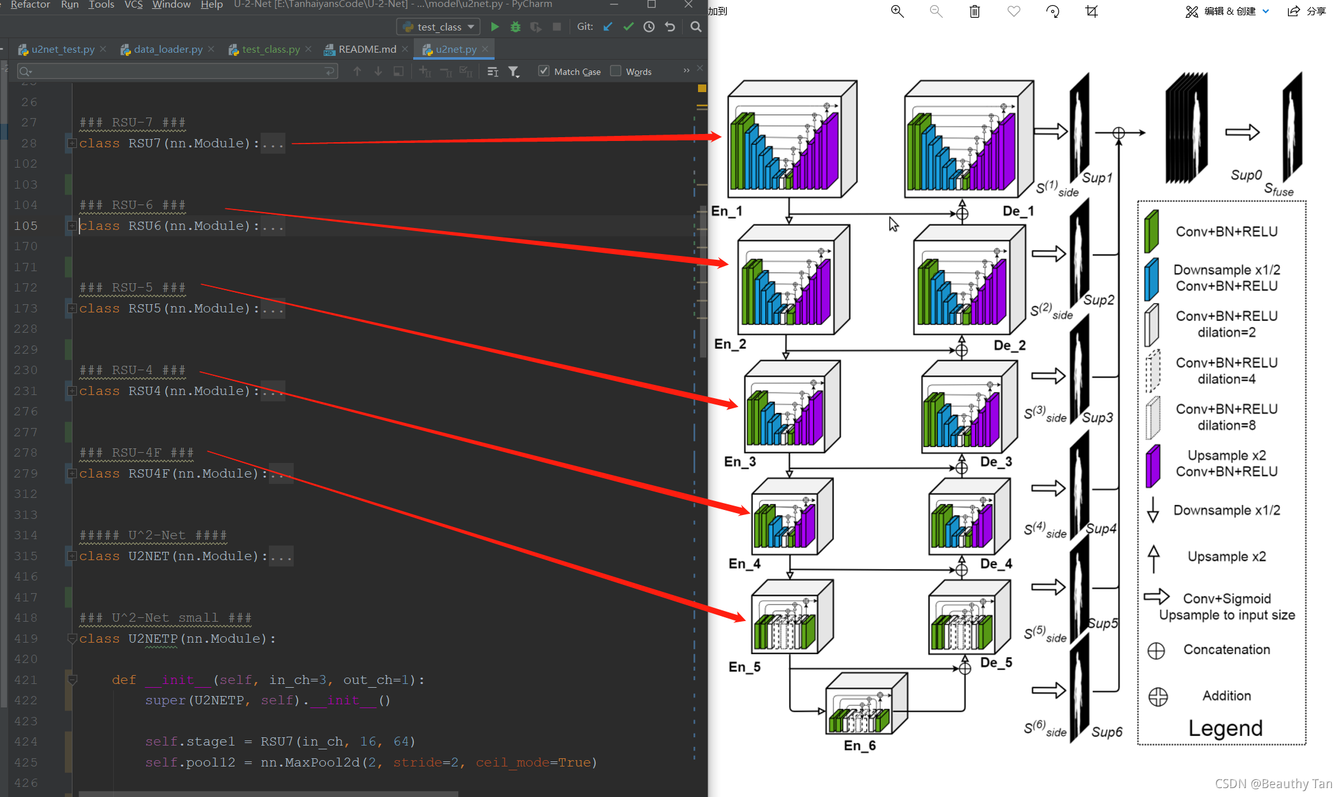Expand the folded U2NET class
Screen dimensions: 1342x797
72,556
